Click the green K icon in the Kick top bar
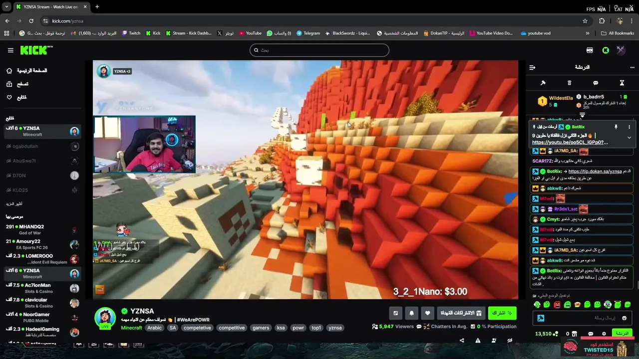This screenshot has width=639, height=359. tap(606, 50)
